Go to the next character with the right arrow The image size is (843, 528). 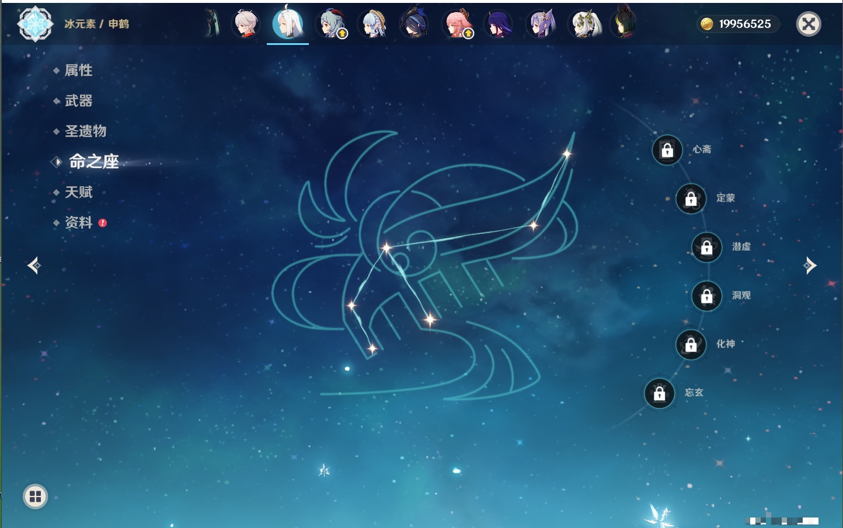[x=809, y=265]
